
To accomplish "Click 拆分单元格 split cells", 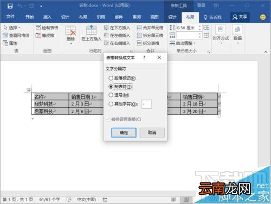I will click(x=150, y=35).
